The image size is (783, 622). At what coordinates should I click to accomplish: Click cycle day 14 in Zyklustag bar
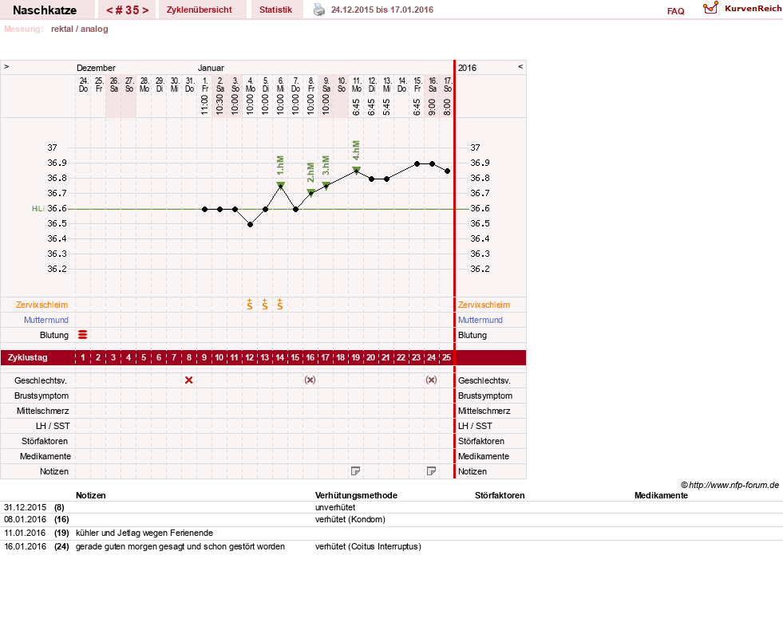click(x=280, y=357)
